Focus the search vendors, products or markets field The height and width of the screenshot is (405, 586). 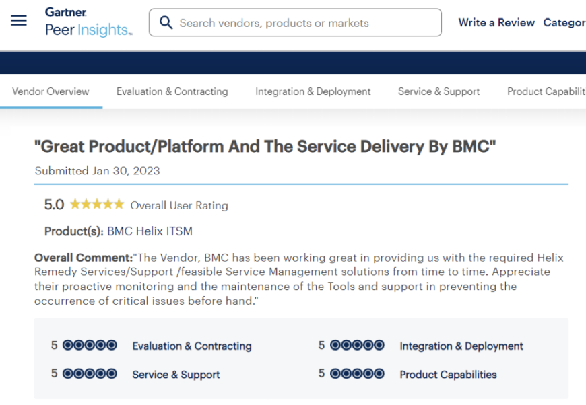[295, 23]
